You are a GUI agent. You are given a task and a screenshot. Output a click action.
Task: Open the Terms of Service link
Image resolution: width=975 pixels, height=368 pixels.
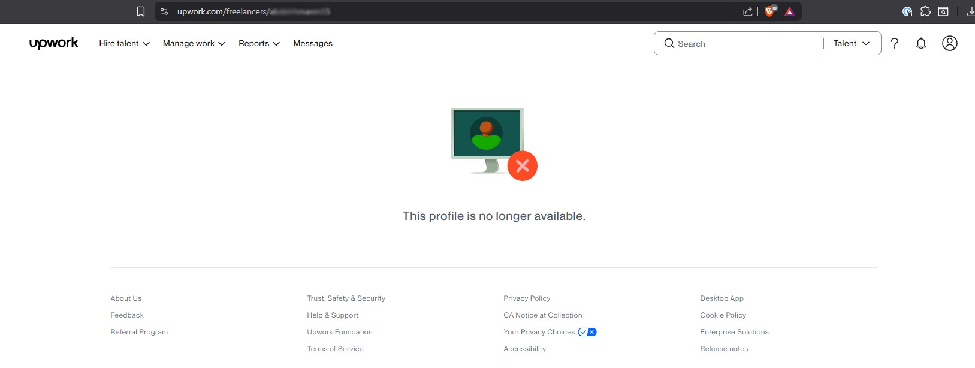point(335,349)
